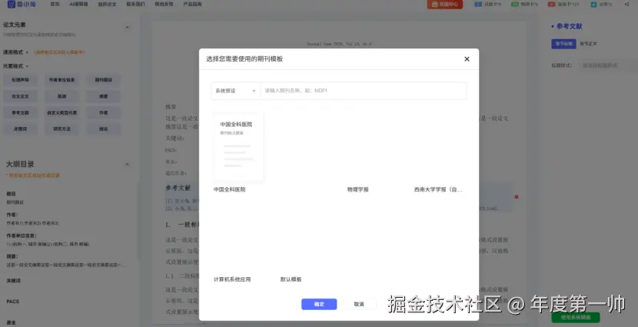This screenshot has height=327, width=638.
Task: Click the 作者 element button
Action: tap(103, 113)
